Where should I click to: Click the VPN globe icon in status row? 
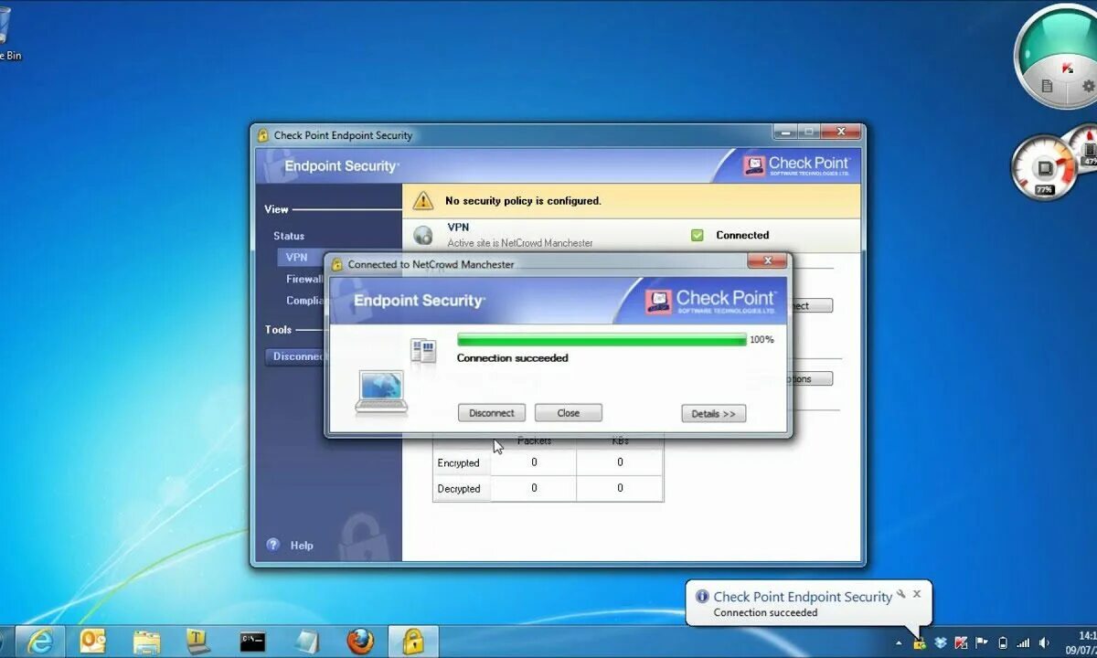[423, 236]
